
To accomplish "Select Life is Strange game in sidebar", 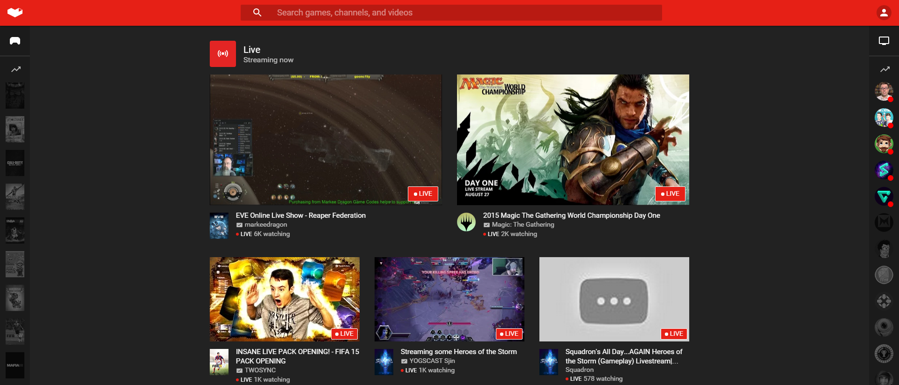I will click(15, 129).
